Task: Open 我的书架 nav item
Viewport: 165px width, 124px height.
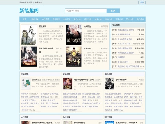Action: coord(35,19)
